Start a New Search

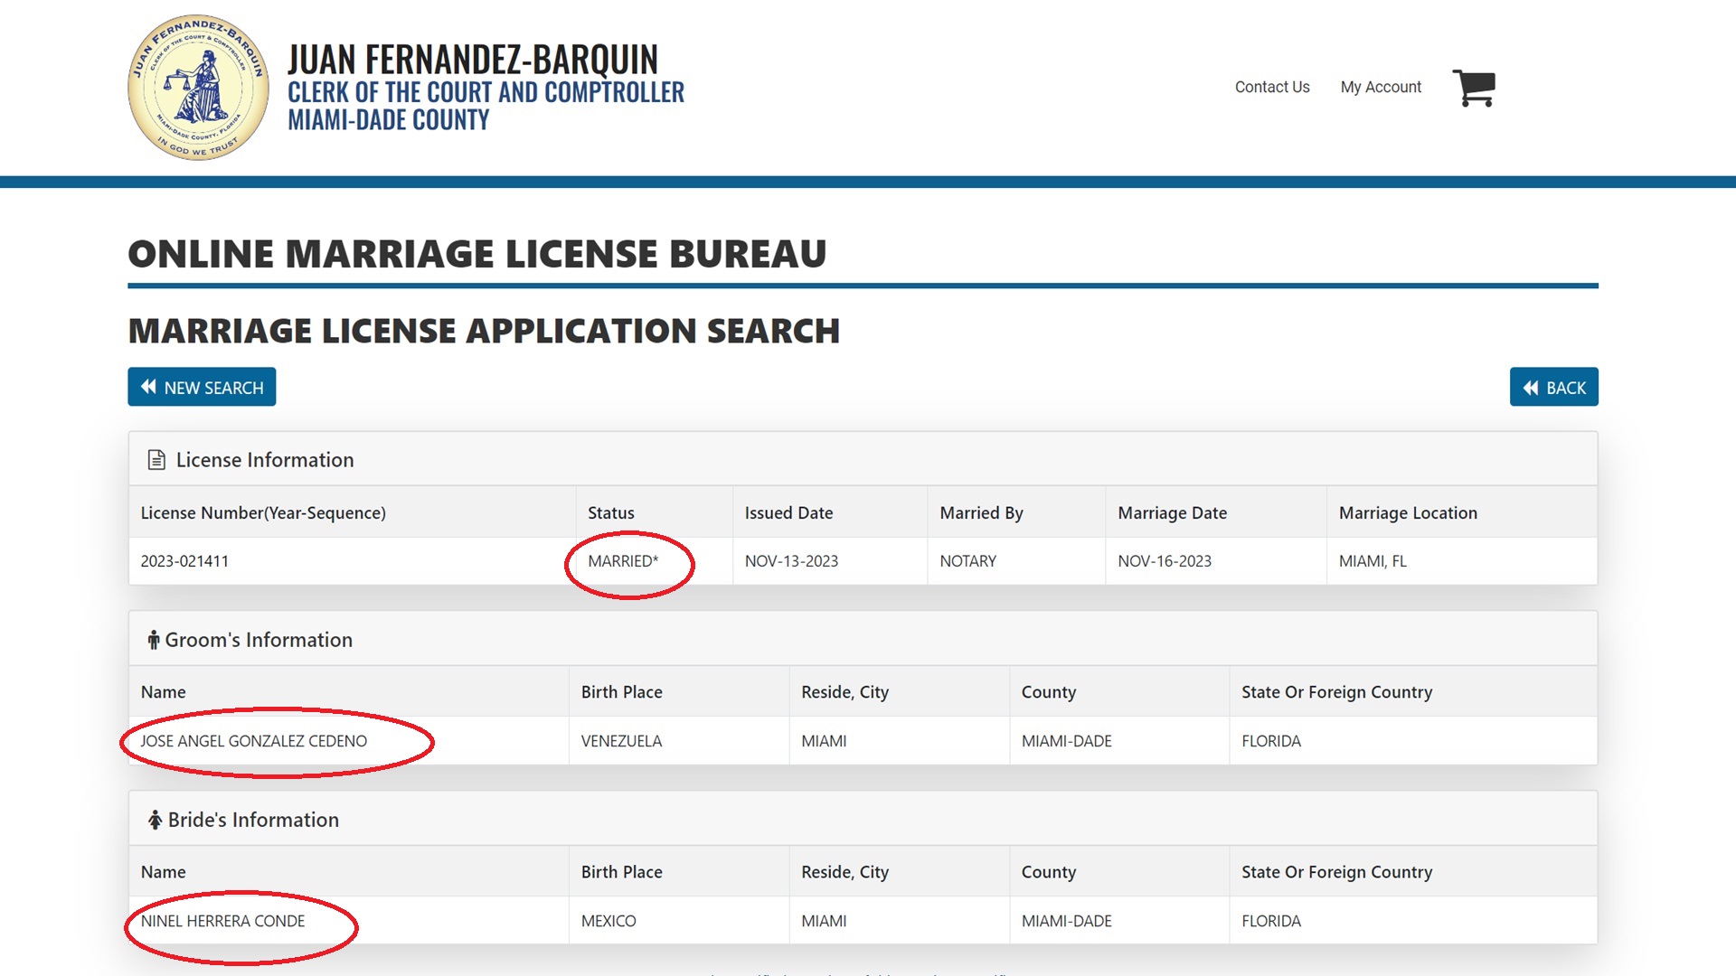click(x=202, y=387)
